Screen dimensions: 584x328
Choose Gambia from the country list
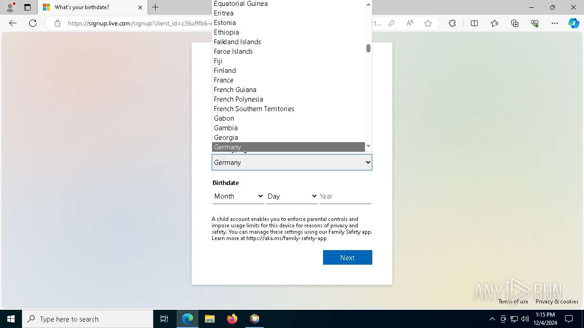click(288, 128)
